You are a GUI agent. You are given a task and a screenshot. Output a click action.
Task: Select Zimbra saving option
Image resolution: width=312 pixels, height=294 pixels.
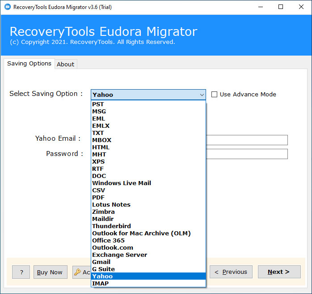point(148,212)
